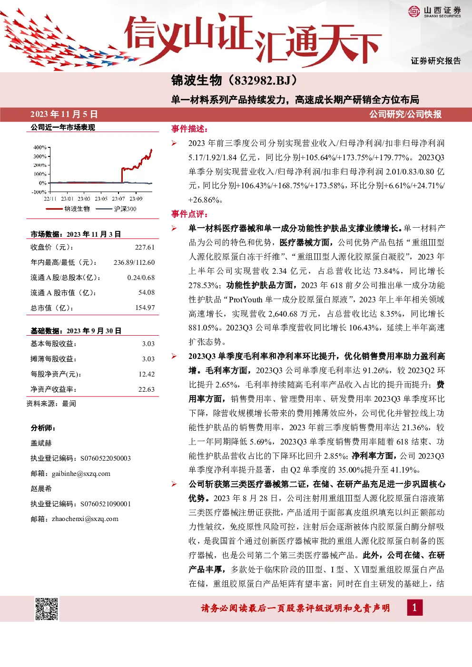Click license code S0760521090001
472x667 pixels.
pyautogui.click(x=106, y=504)
